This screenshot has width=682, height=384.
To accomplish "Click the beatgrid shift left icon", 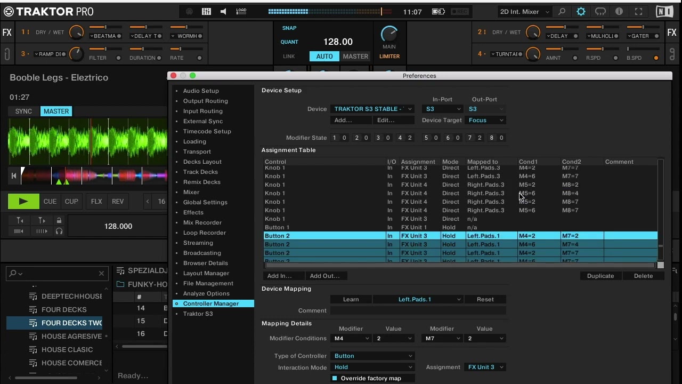I will pos(19,231).
